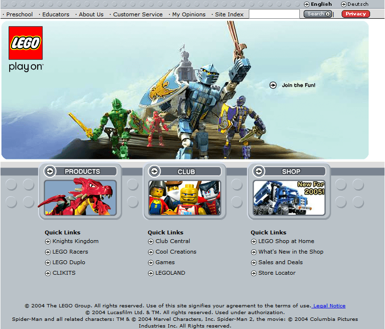The width and height of the screenshot is (385, 329).
Task: Click arrow icon next to LEGO Shop at Home
Action: (x=254, y=242)
